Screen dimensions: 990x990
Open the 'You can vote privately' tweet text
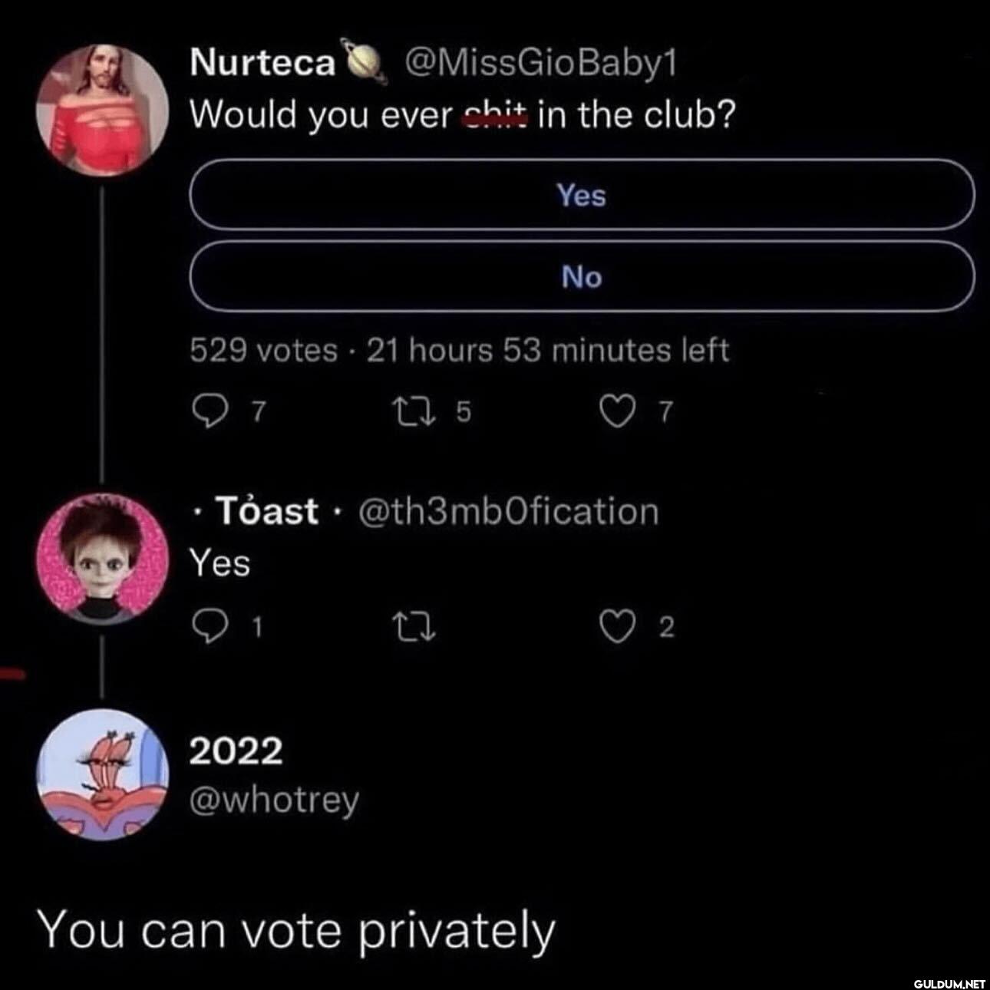coord(296,930)
